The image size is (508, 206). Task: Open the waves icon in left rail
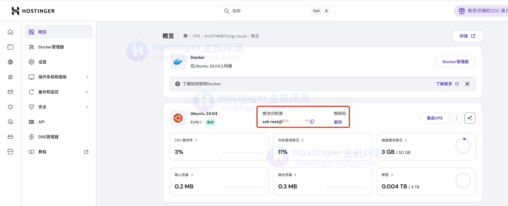pyautogui.click(x=10, y=77)
